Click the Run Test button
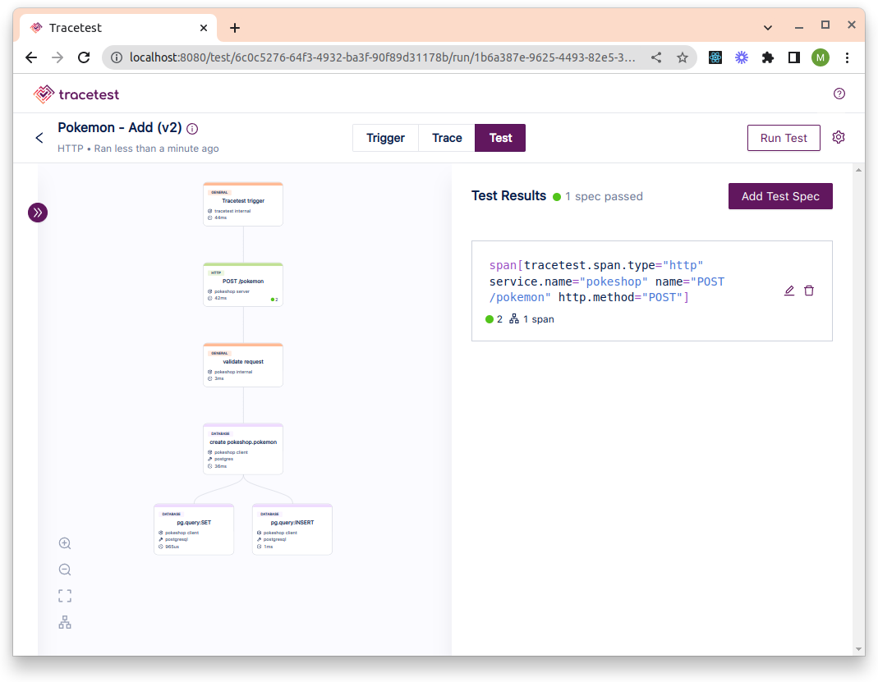The image size is (878, 682). (784, 138)
